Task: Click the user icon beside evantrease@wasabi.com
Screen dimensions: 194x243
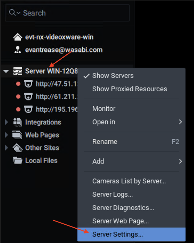Action: pyautogui.click(x=18, y=50)
